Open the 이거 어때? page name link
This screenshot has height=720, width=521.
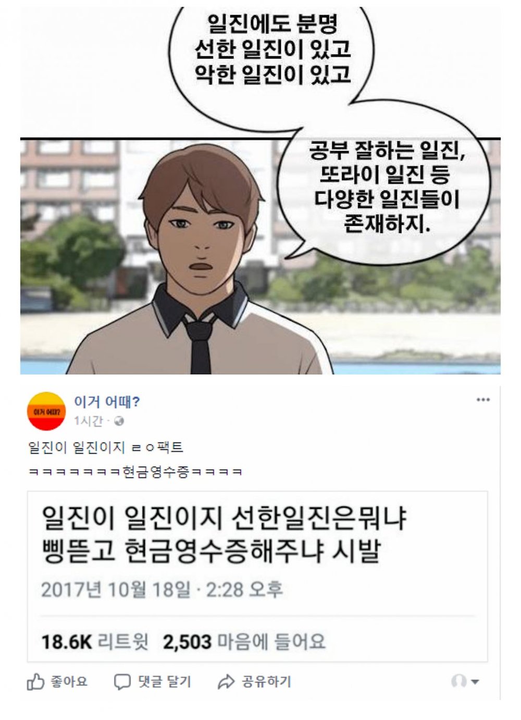pyautogui.click(x=107, y=401)
